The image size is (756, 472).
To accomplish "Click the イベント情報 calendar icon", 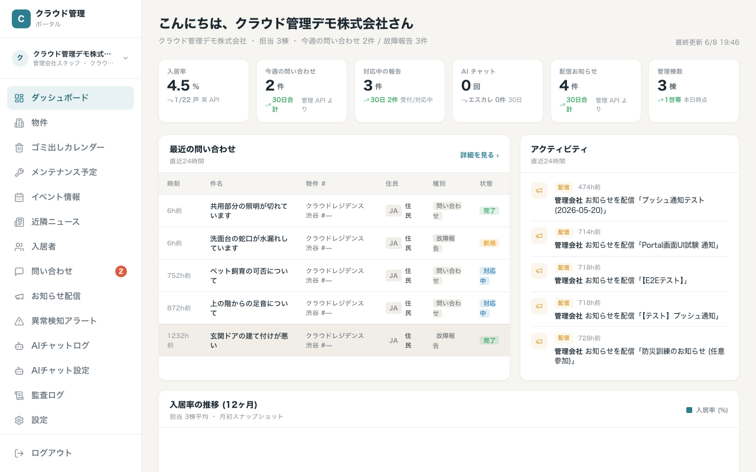I will click(19, 197).
